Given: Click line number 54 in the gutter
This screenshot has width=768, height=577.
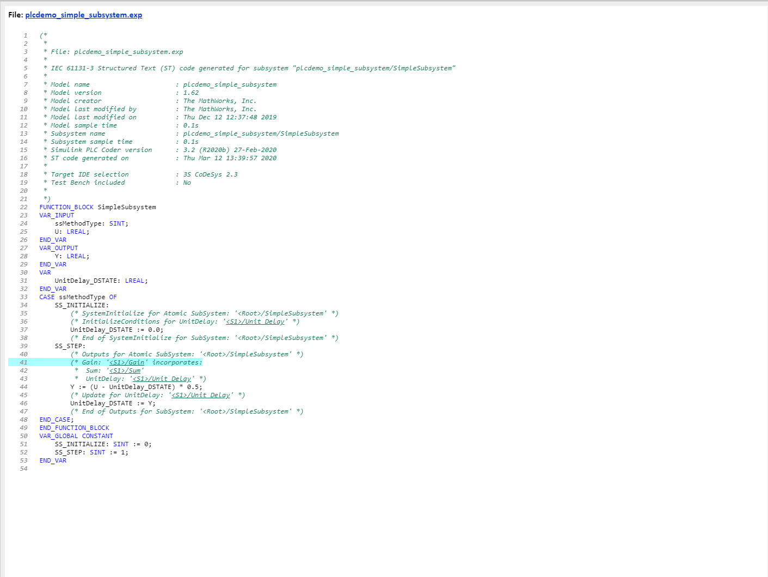Looking at the screenshot, I should [x=23, y=469].
